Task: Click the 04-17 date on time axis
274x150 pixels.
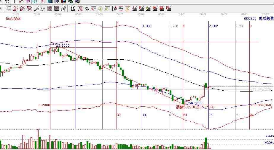Action: (x=120, y=14)
